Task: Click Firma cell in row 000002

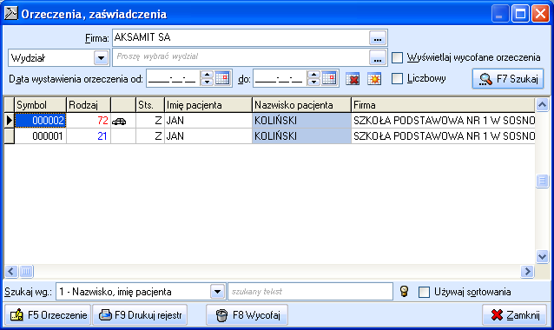Action: pos(443,121)
